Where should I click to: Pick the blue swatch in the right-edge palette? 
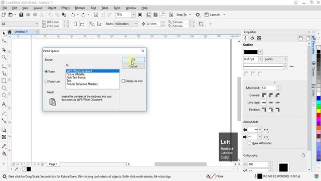tap(319, 99)
